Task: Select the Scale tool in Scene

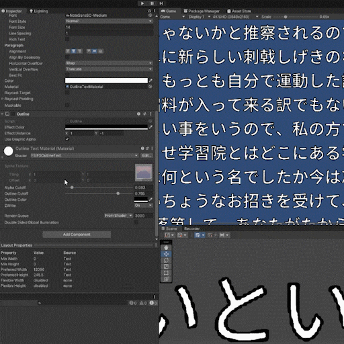Action: [166, 267]
